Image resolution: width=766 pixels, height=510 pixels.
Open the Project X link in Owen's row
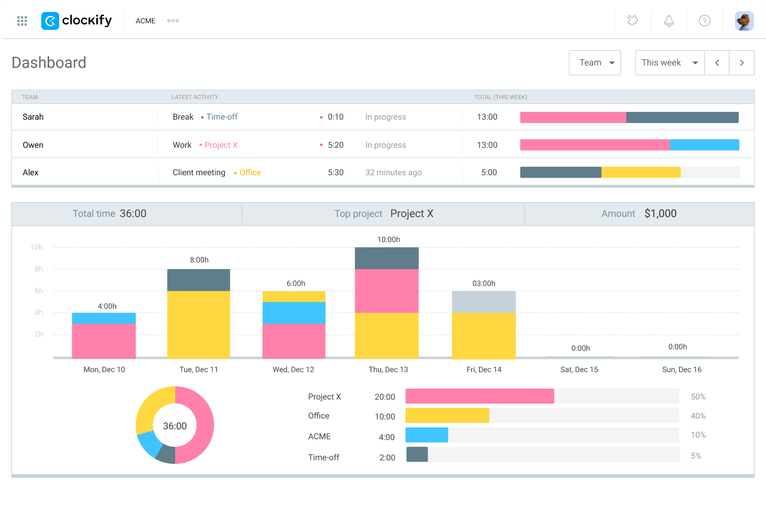pos(221,145)
